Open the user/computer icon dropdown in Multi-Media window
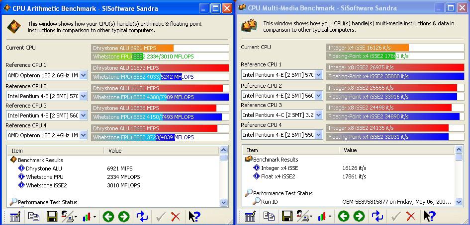470x225 pixels. click(x=304, y=216)
